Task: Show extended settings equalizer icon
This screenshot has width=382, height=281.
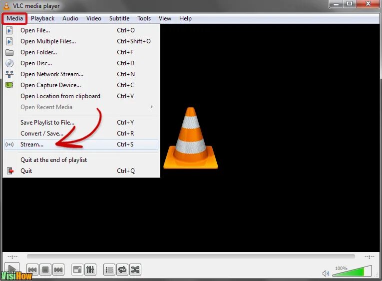Action: 90,270
